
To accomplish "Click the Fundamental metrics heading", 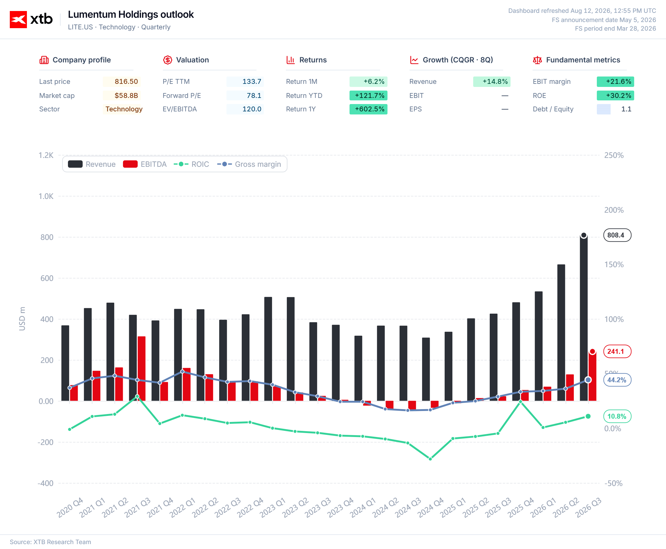I will point(583,60).
